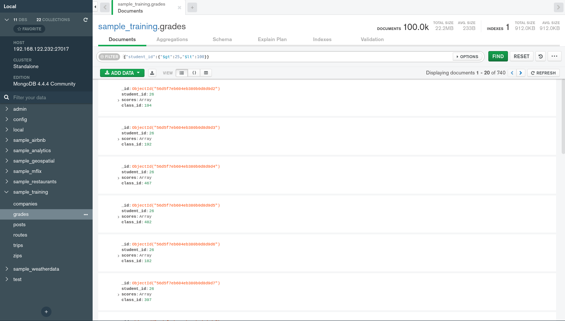Image resolution: width=565 pixels, height=321 pixels.
Task: Click the RESET button
Action: click(522, 56)
